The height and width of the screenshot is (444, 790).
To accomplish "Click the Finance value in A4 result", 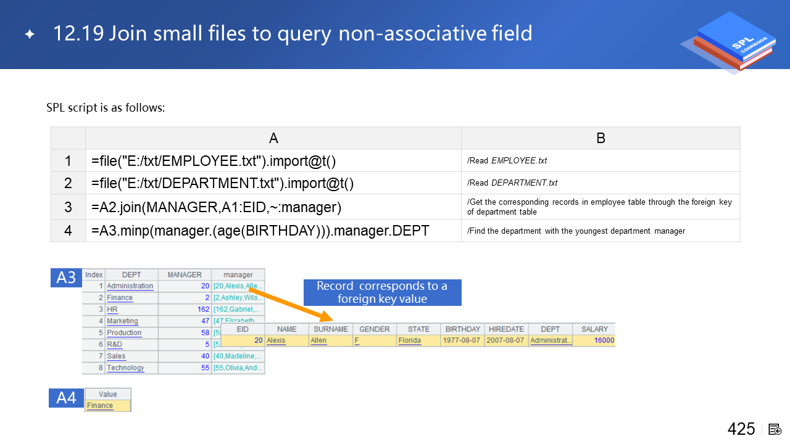I will point(100,406).
